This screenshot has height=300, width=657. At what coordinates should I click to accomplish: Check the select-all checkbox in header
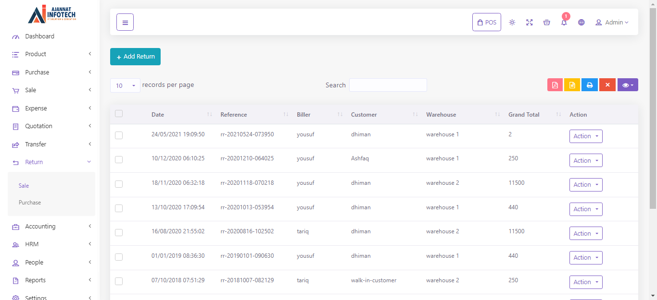coord(119,114)
